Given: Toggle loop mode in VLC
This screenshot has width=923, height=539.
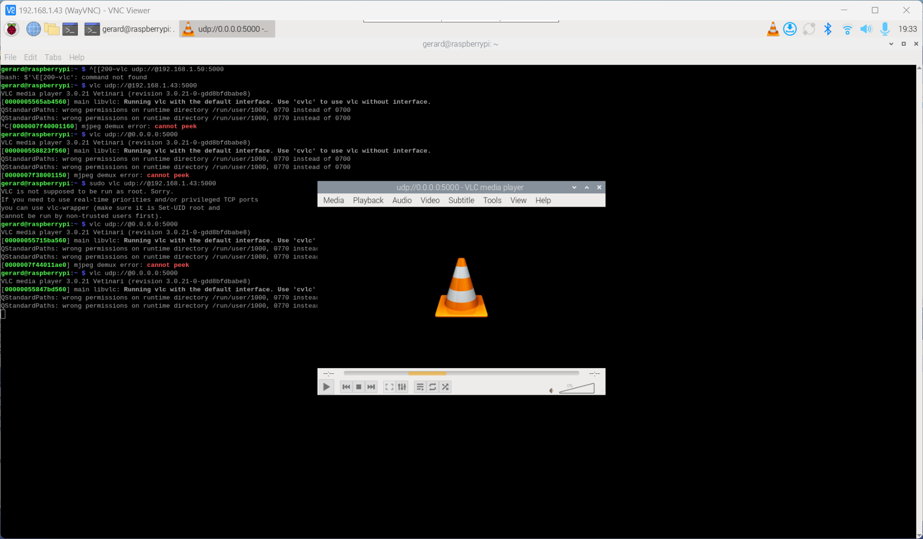Looking at the screenshot, I should click(433, 387).
